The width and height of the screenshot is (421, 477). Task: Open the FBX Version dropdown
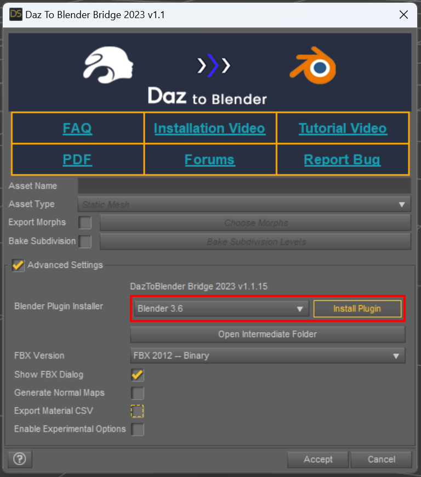coord(267,356)
